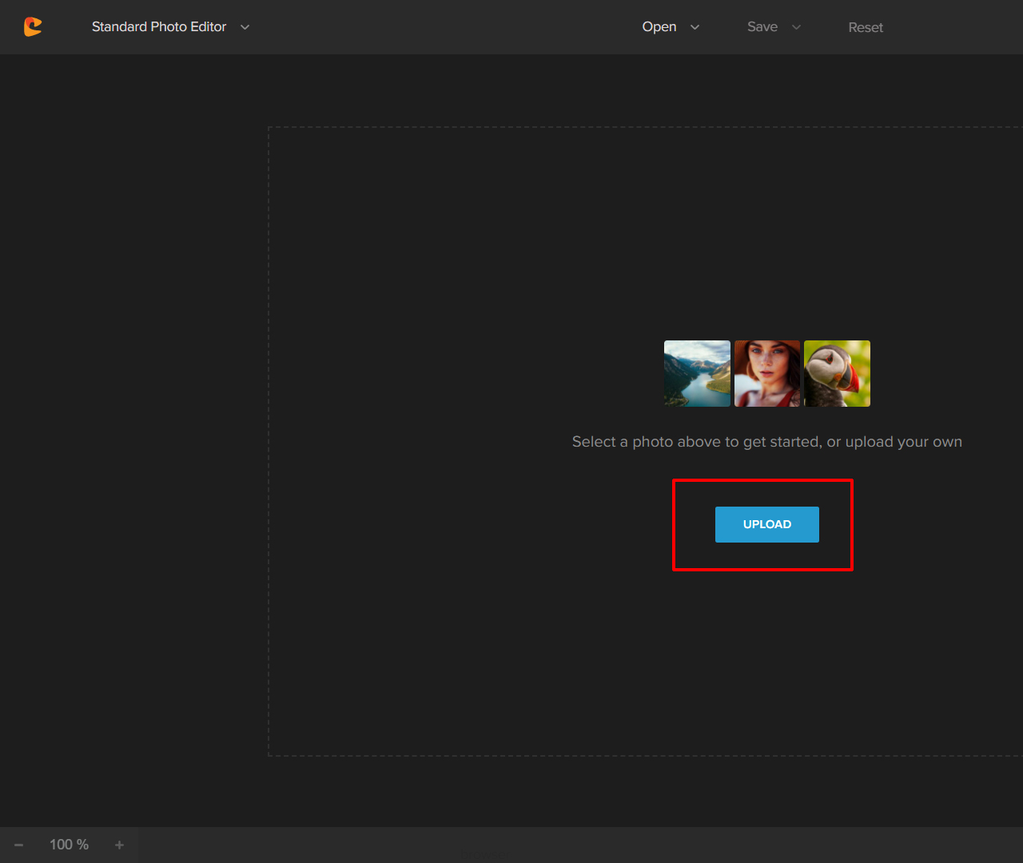
Task: Click Reset in the header
Action: coord(866,26)
